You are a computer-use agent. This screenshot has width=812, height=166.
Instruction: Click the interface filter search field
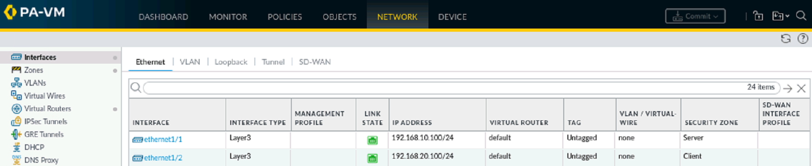(461, 88)
